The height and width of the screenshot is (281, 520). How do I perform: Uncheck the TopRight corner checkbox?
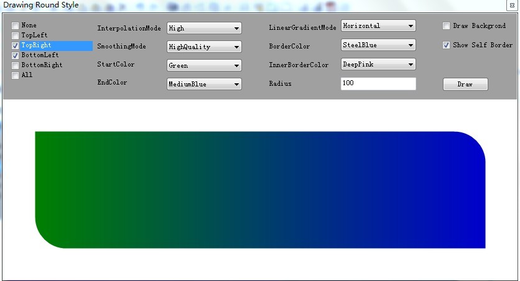pos(16,45)
